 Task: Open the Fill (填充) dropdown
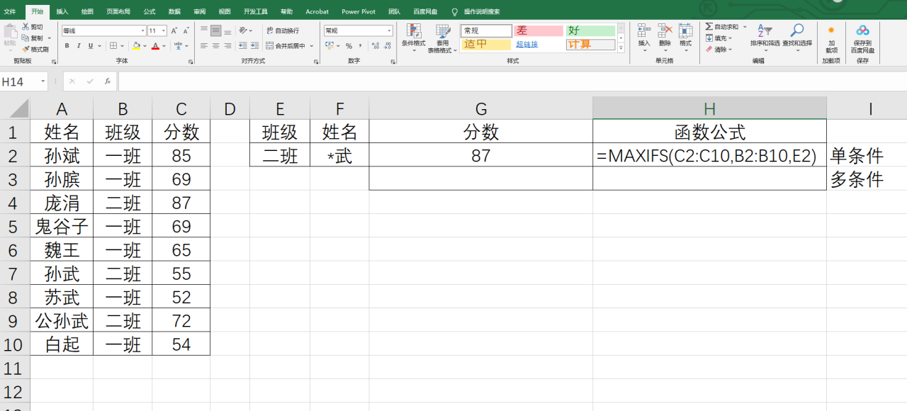719,38
